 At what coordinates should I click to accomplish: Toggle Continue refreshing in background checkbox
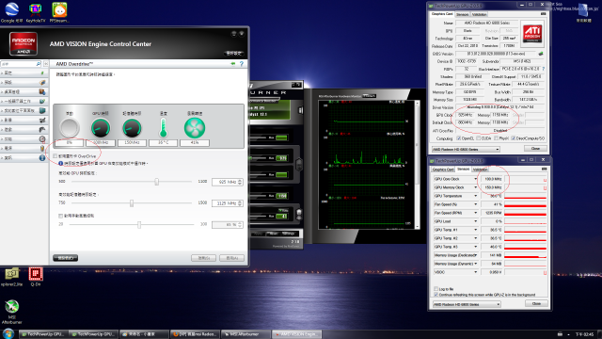436,295
